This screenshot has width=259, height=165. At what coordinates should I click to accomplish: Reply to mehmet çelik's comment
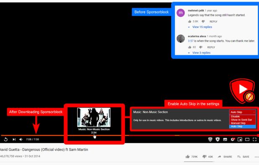click(x=213, y=21)
